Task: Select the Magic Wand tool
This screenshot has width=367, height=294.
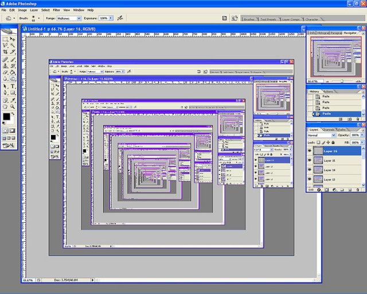Action: (x=13, y=45)
